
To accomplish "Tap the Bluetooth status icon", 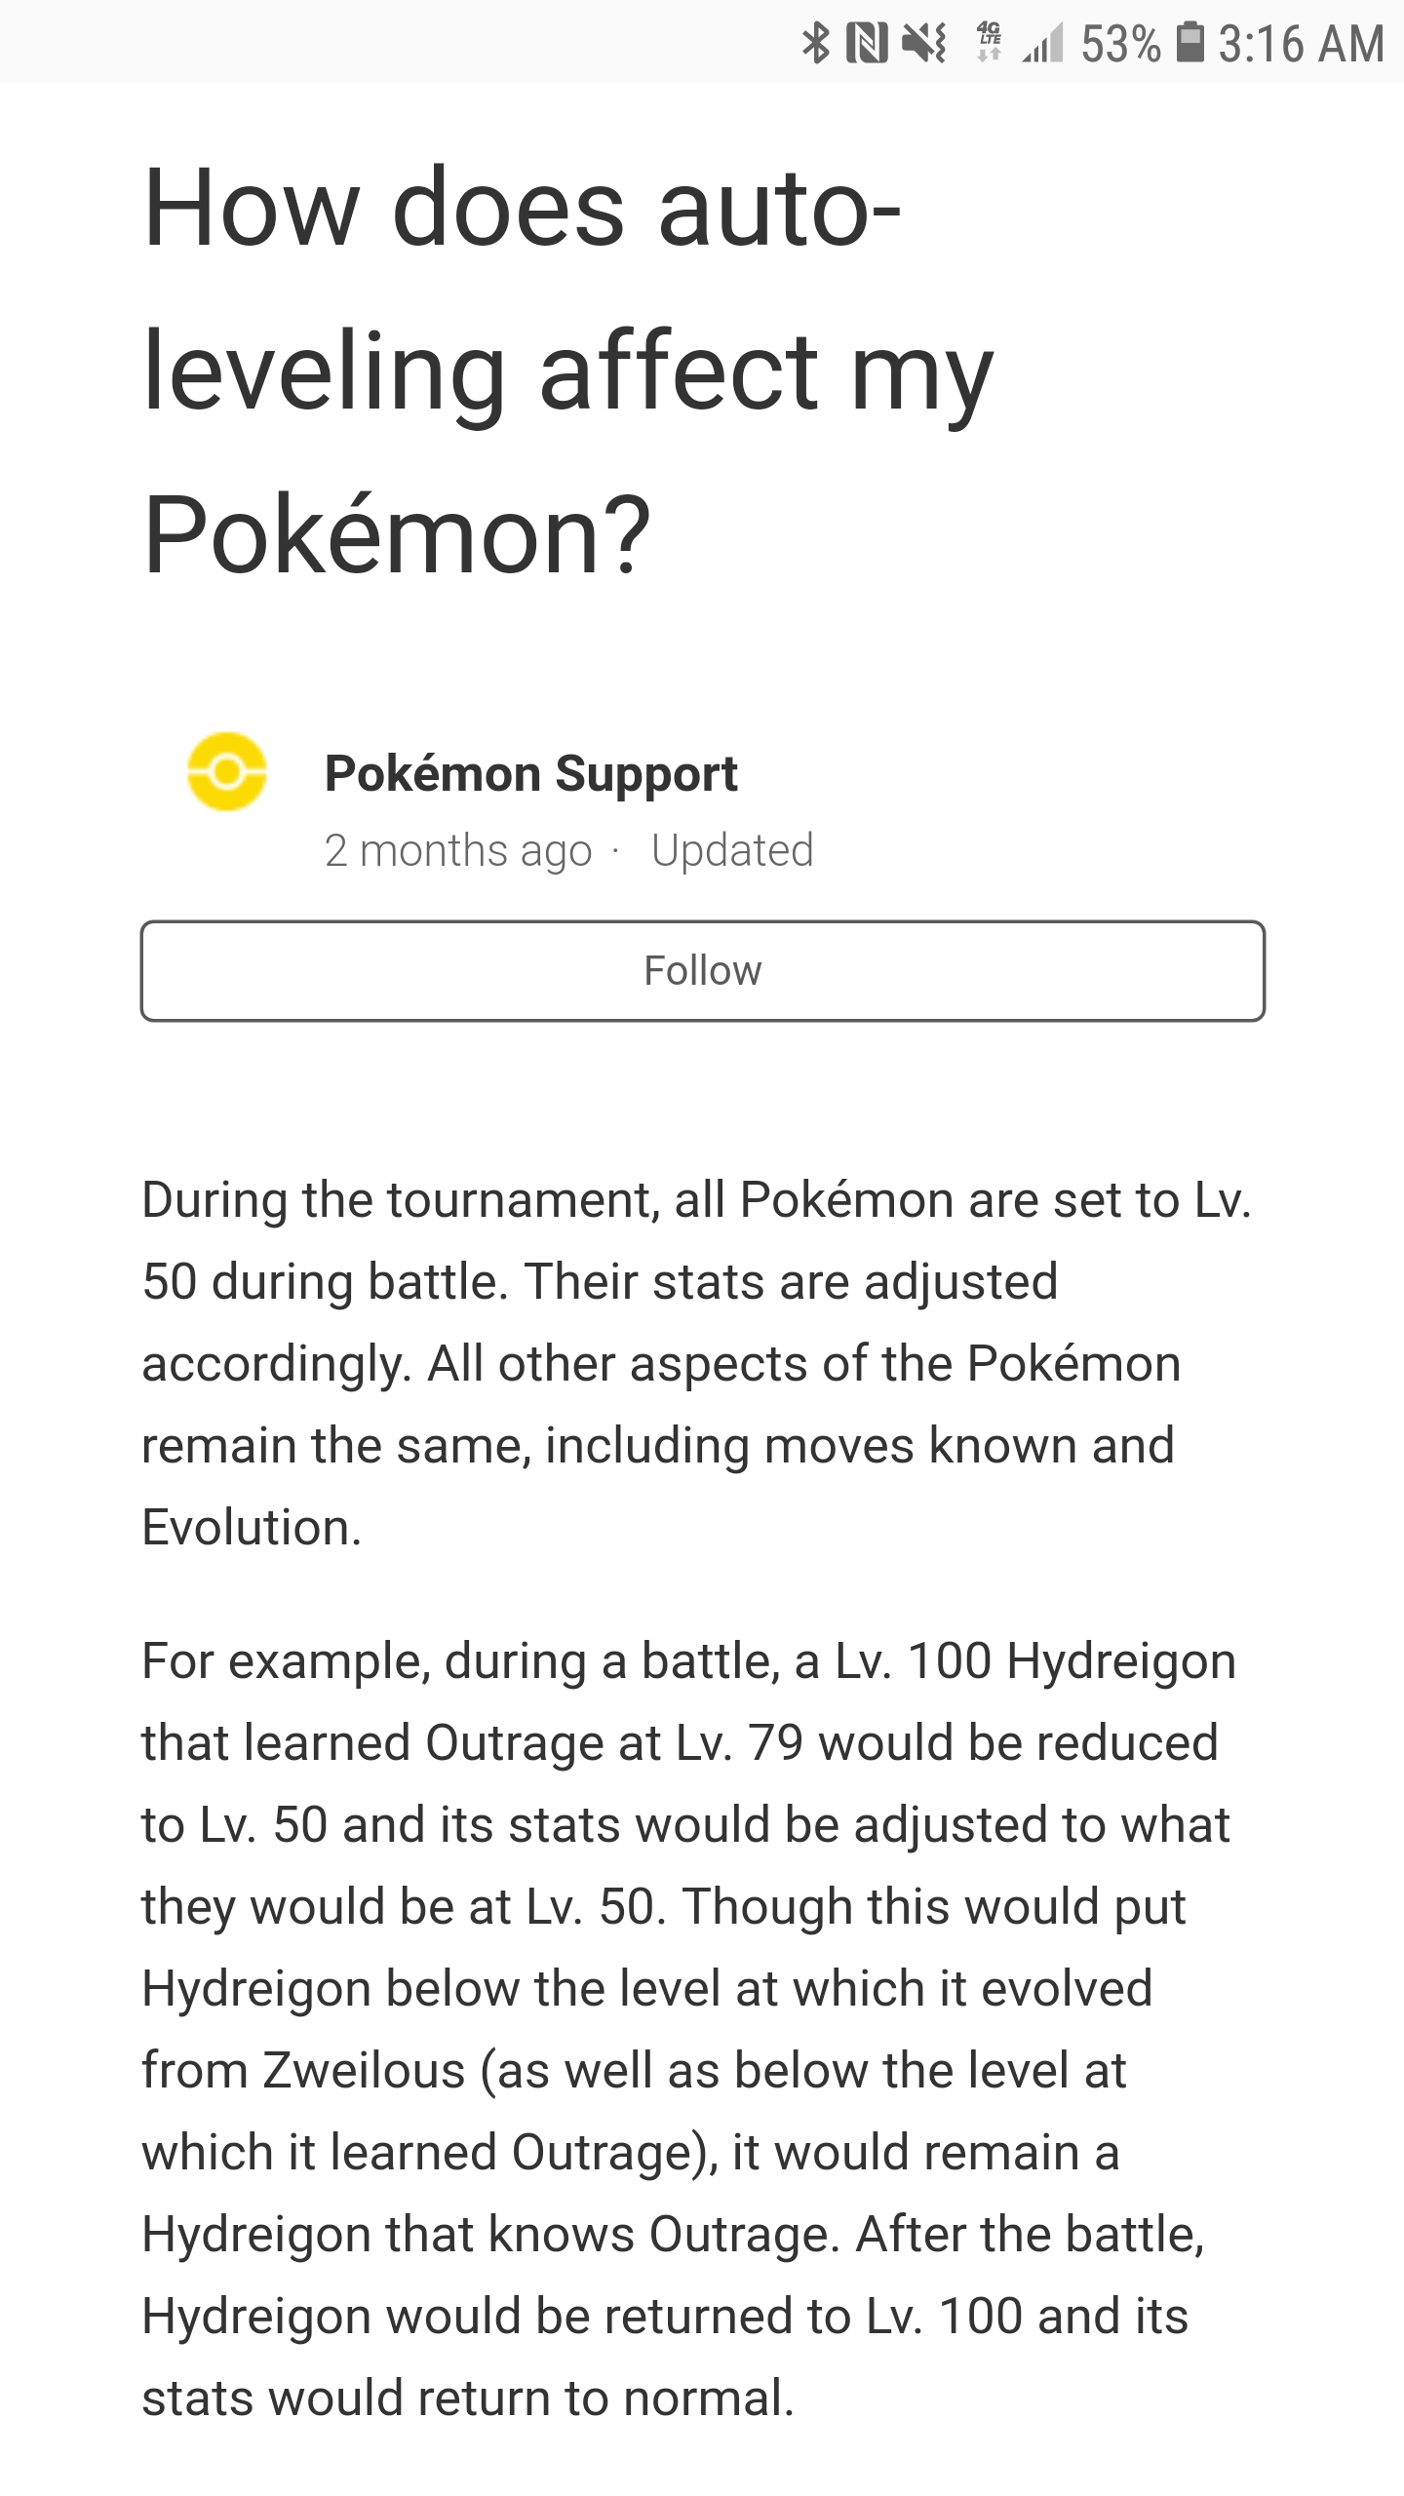I will pos(816,44).
